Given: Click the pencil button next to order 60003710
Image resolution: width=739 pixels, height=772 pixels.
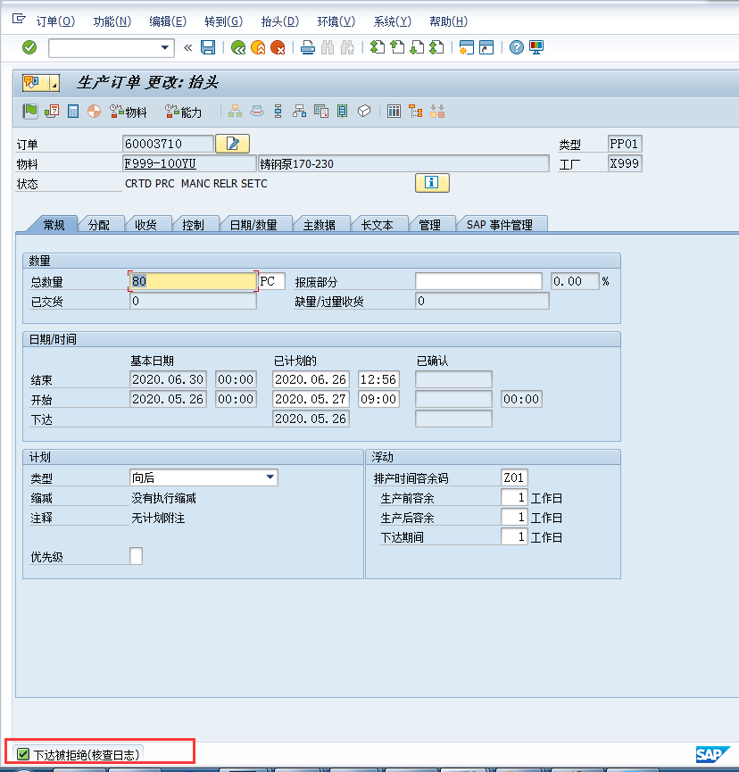Looking at the screenshot, I should pyautogui.click(x=234, y=143).
